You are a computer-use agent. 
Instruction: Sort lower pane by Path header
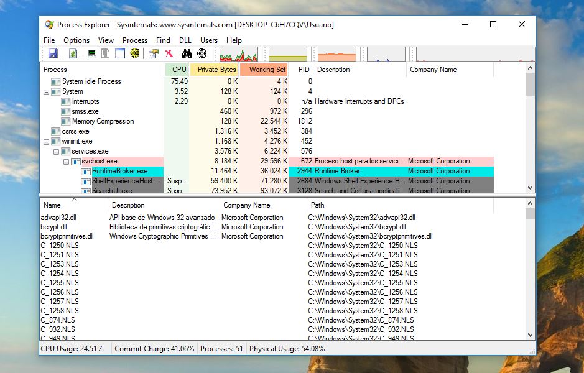click(400, 205)
